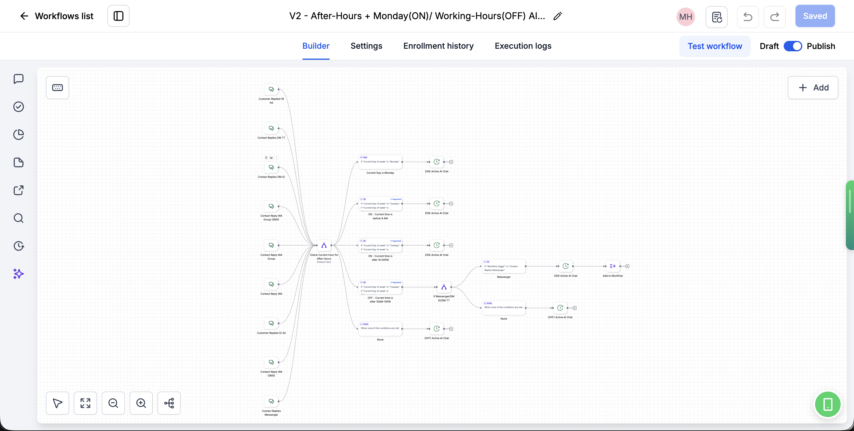Toggle the side panel layout icon
The width and height of the screenshot is (854, 431).
[x=118, y=16]
